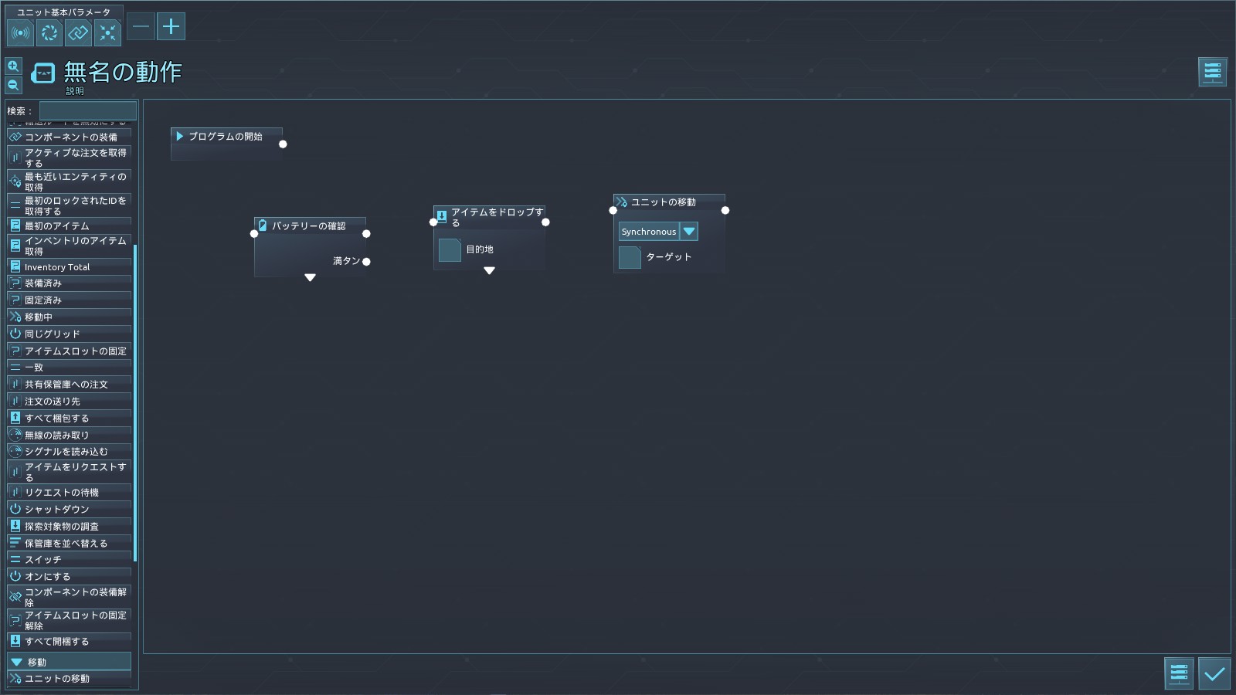Screen dimensions: 1236x695
Task: Expand the arrow under バッテリーの確認 node
Action: [x=310, y=277]
